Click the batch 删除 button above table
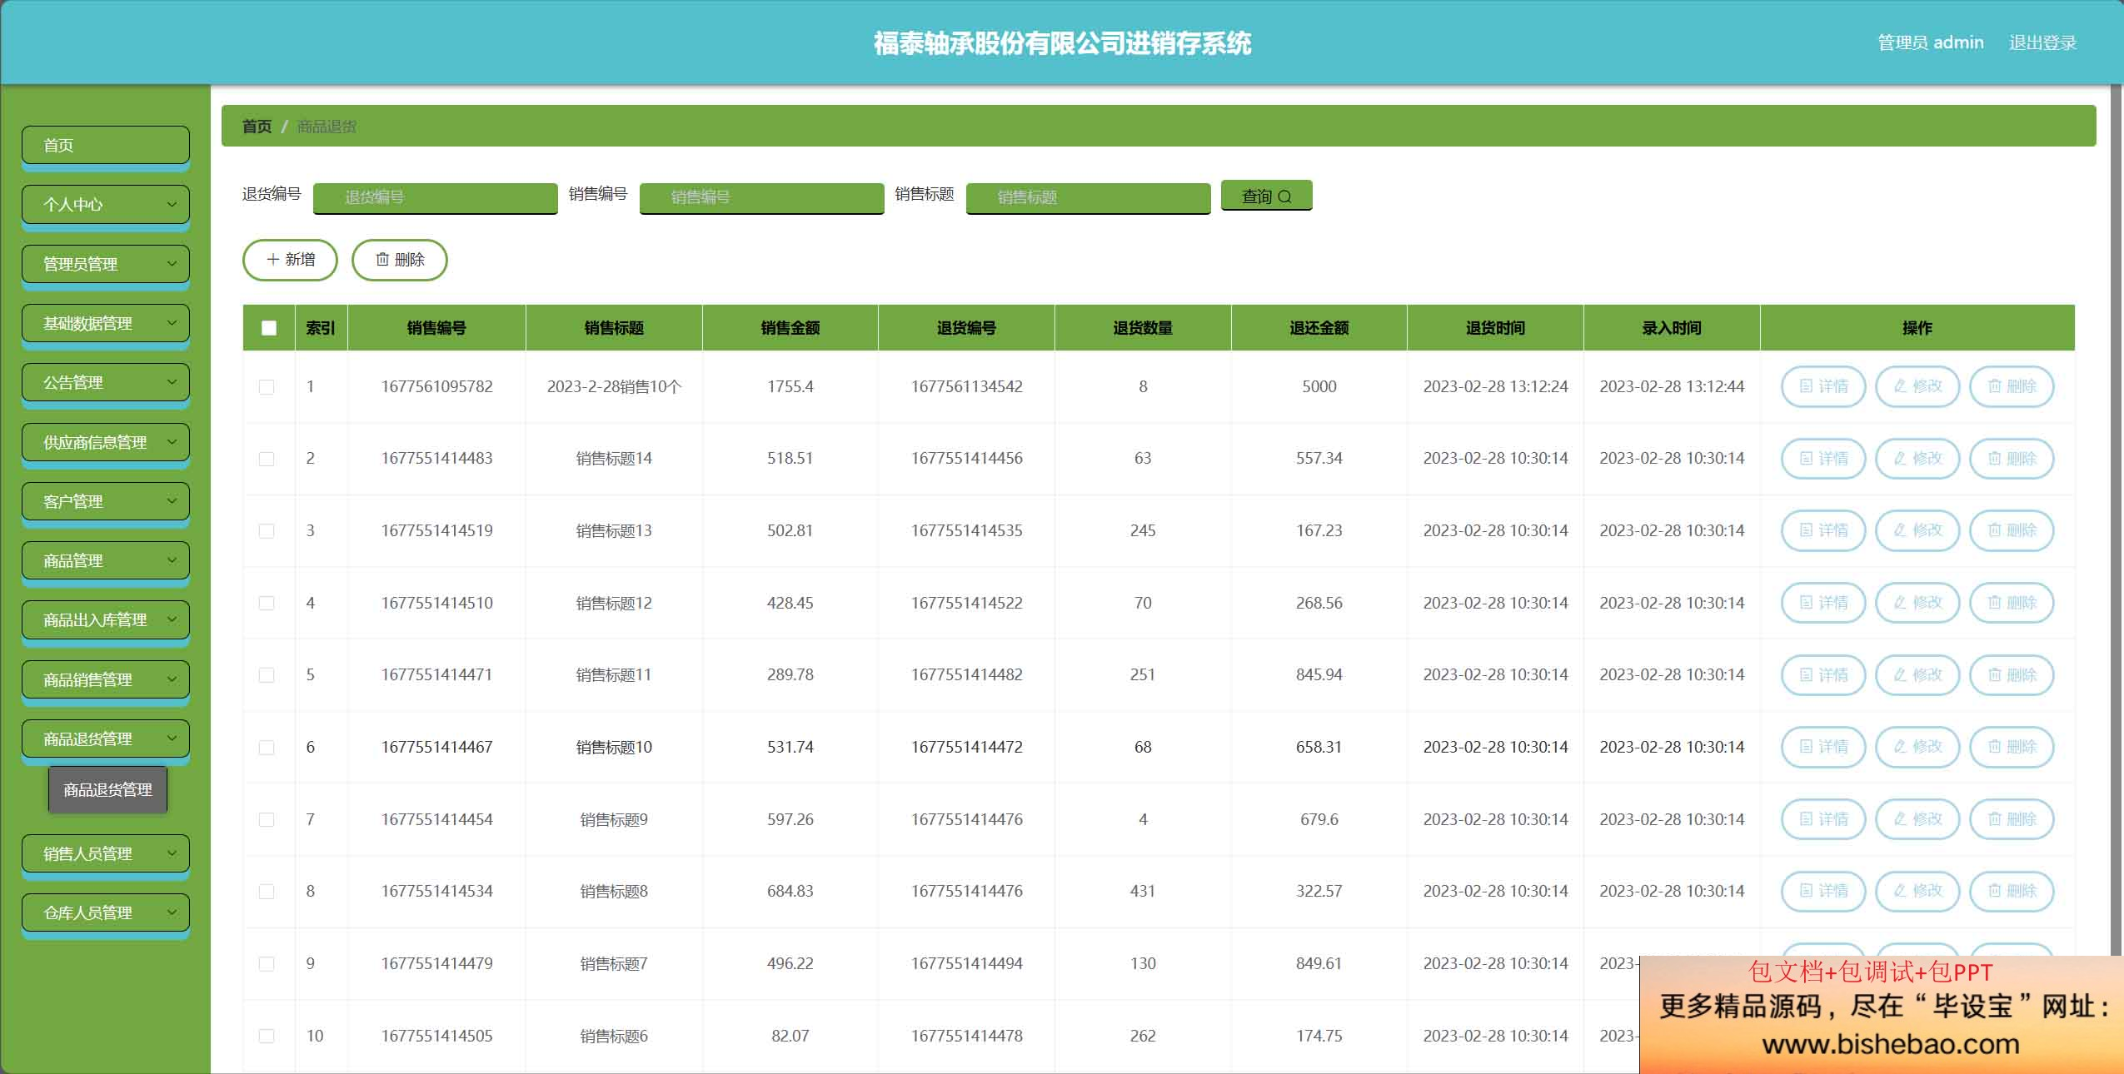Viewport: 2124px width, 1074px height. [400, 260]
